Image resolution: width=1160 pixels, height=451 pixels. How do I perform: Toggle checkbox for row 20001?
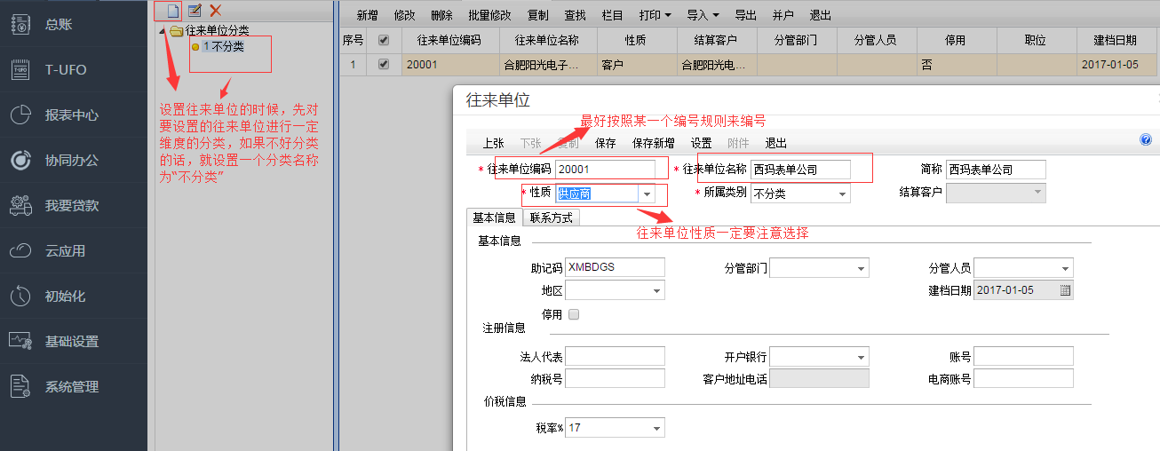[384, 65]
